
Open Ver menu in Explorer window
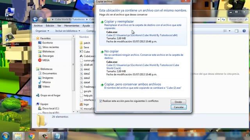click(59, 26)
